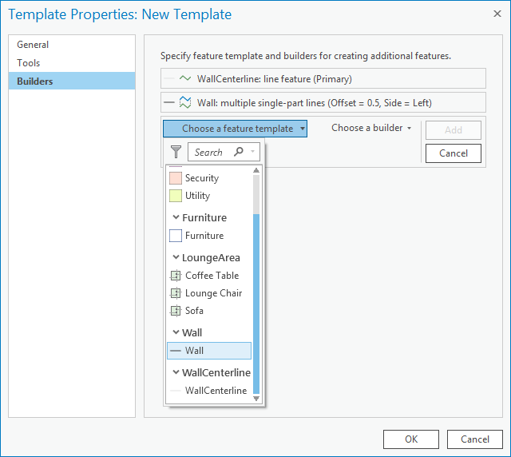
Task: Collapse the WallCenterline group
Action: (x=176, y=373)
